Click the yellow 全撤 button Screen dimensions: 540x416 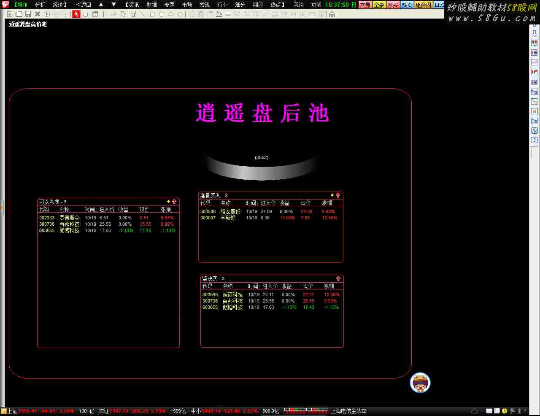pyautogui.click(x=379, y=5)
